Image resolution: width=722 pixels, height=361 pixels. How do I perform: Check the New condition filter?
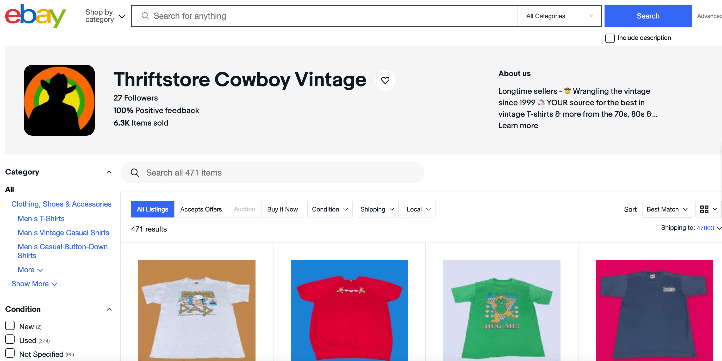coord(10,326)
